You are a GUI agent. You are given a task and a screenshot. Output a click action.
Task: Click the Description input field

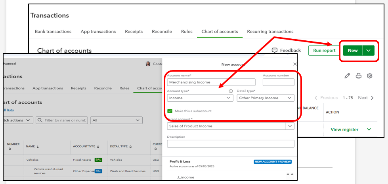pos(231,144)
